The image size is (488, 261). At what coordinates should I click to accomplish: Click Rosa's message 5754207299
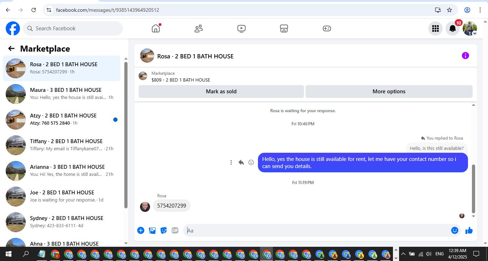click(x=172, y=206)
